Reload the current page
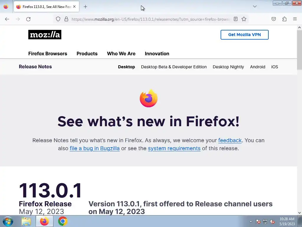Viewport: 302px width, 227px height. click(x=28, y=19)
